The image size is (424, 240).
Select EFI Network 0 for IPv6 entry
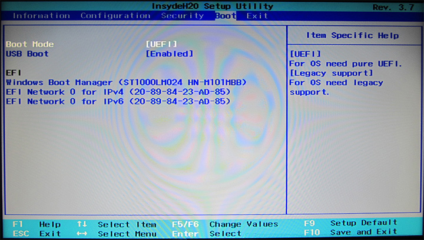point(118,102)
